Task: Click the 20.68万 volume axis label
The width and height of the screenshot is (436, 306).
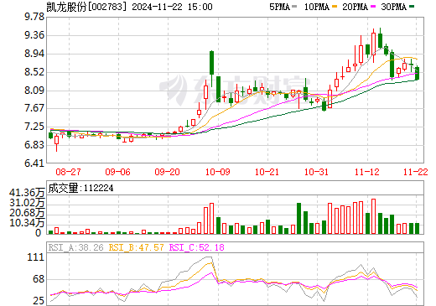Action: [x=27, y=213]
